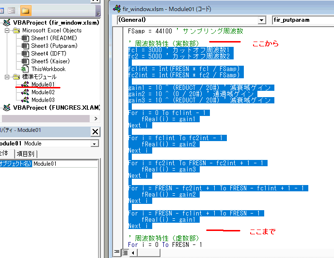Image resolution: width=334 pixels, height=258 pixels.
Task: Click line For i = 0 To FRESN - 1
Action: [x=165, y=244]
